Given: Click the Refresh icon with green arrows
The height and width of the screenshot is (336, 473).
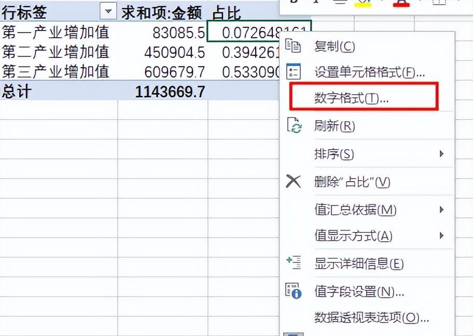Looking at the screenshot, I should 294,125.
